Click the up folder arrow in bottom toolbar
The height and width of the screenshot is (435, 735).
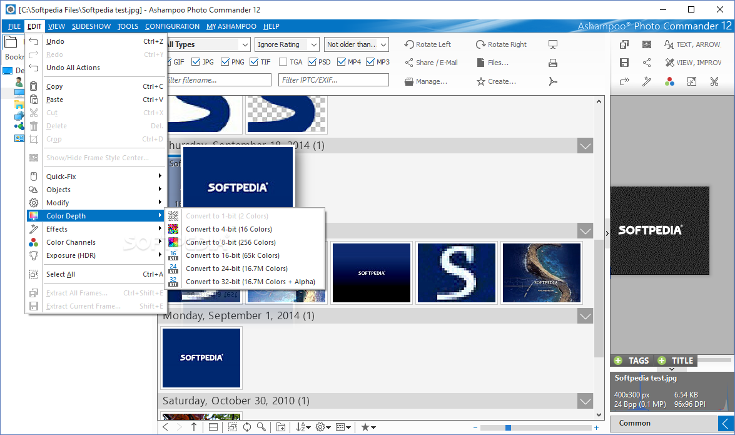(x=193, y=427)
